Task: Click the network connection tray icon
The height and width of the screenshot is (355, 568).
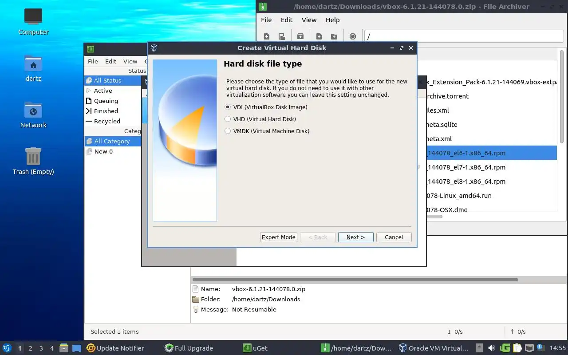Action: point(529,348)
